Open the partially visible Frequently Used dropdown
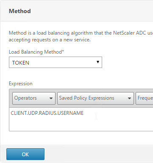 [x=145, y=98]
